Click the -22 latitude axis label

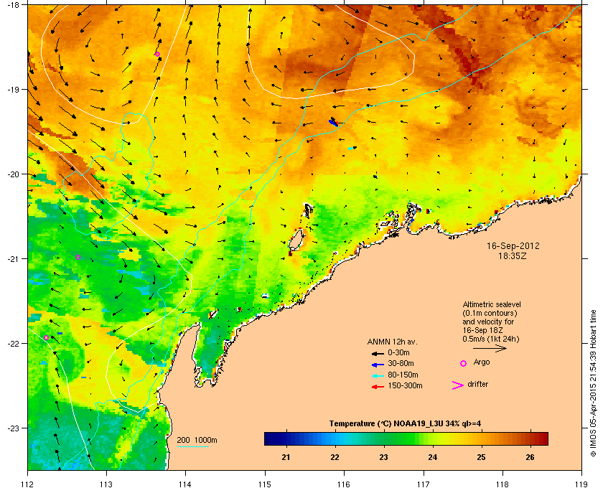13,344
